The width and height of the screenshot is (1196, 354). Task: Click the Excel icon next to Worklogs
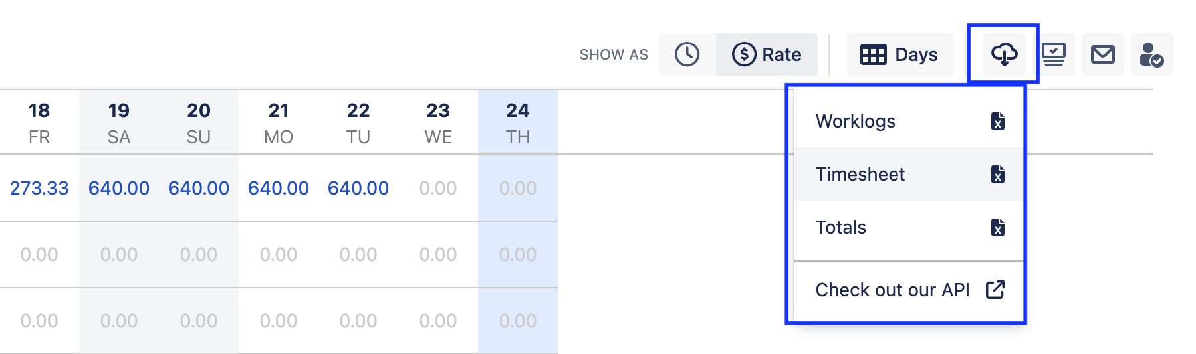pos(997,121)
